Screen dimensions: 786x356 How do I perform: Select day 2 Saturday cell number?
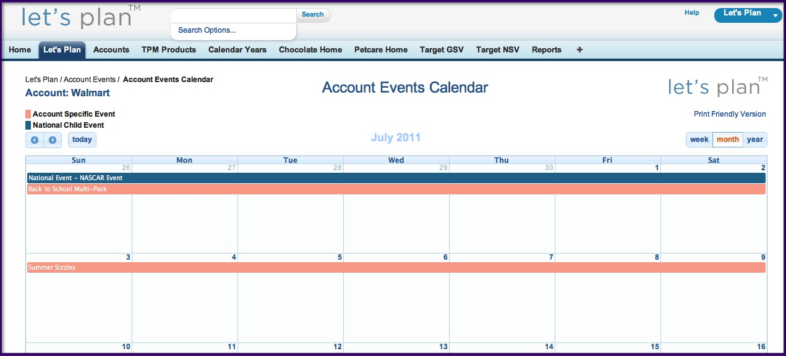coord(763,168)
